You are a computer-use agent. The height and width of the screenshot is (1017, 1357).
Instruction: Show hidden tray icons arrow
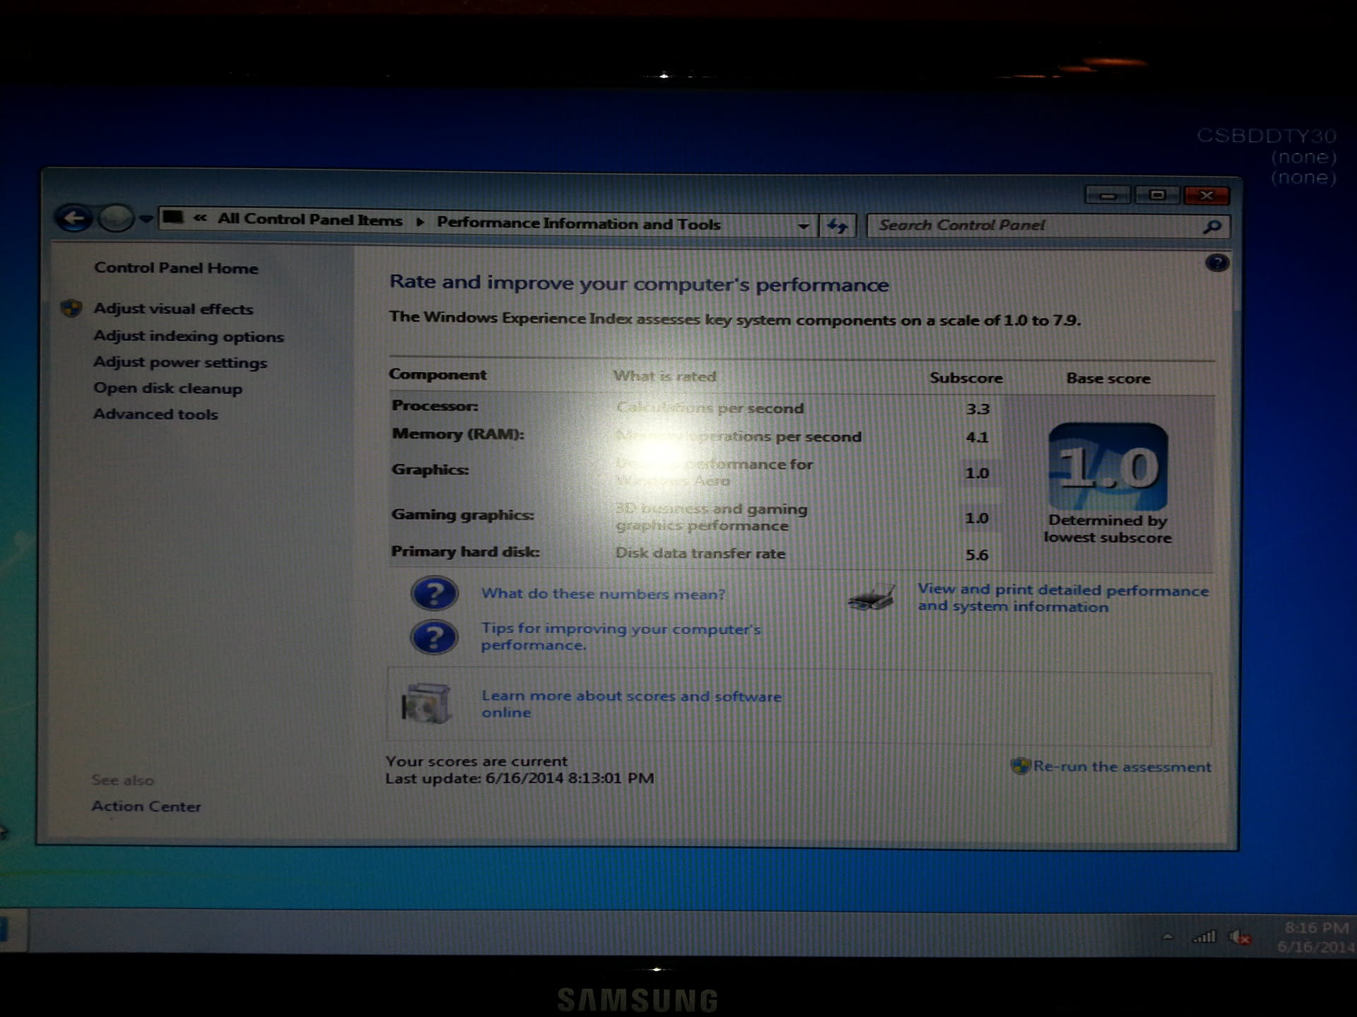coord(1168,937)
